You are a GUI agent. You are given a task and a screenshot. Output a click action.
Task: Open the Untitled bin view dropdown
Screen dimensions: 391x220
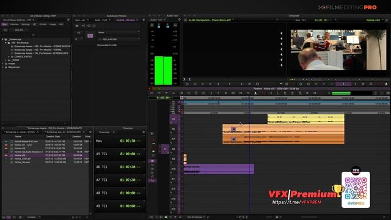(34, 218)
